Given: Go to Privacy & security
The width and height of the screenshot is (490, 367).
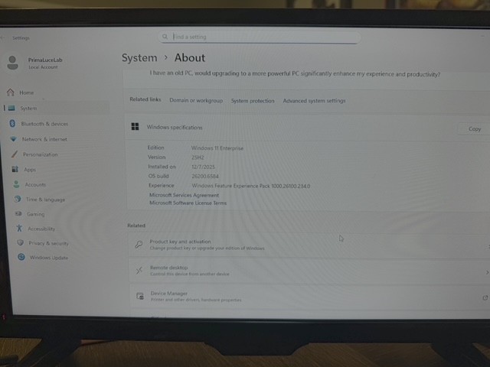Looking at the screenshot, I should [x=48, y=243].
